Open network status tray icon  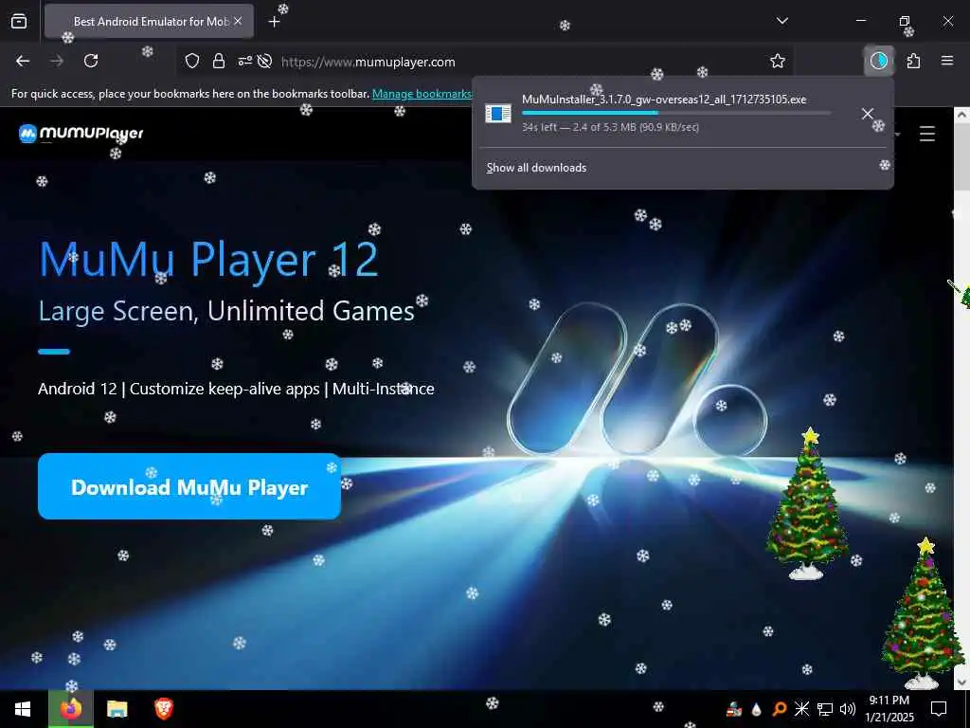825,709
